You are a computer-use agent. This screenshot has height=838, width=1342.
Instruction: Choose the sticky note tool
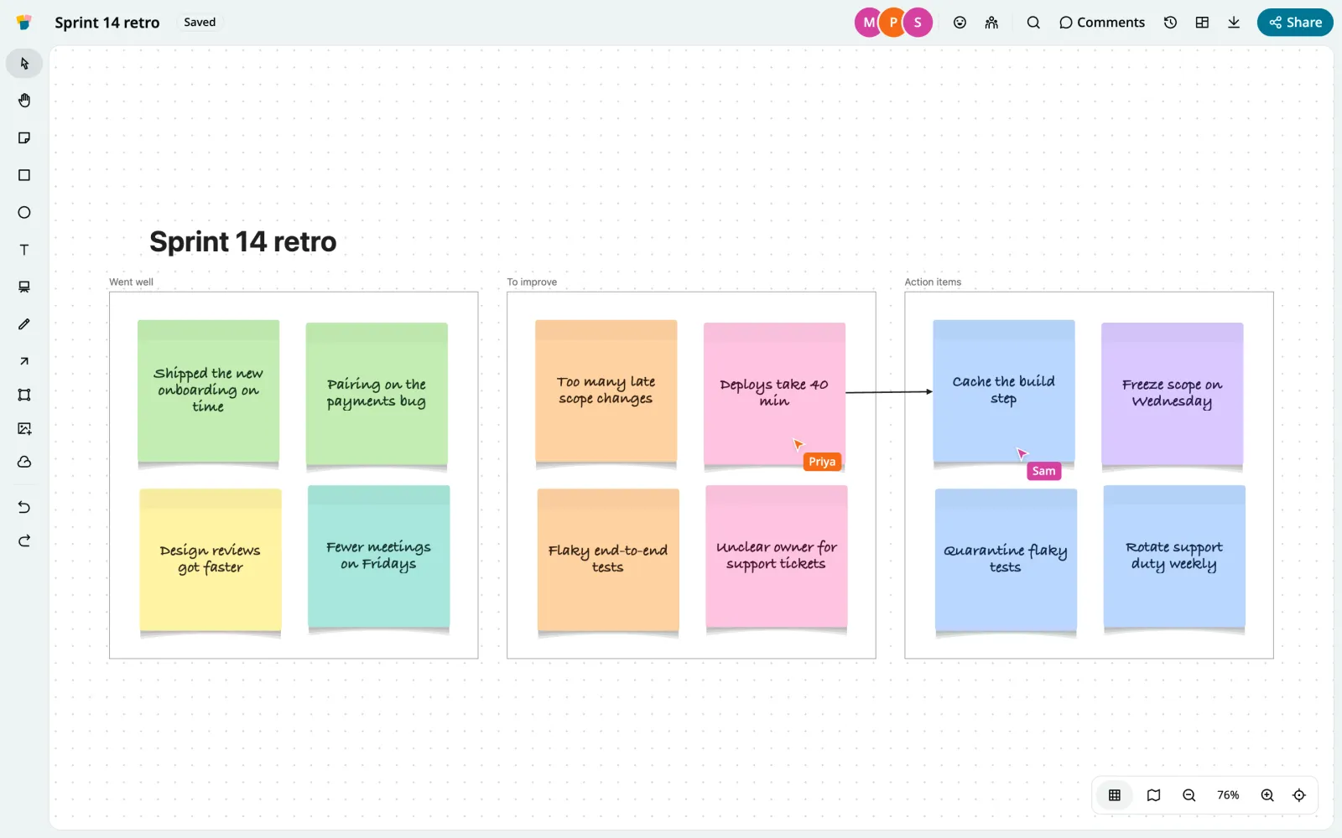[24, 138]
